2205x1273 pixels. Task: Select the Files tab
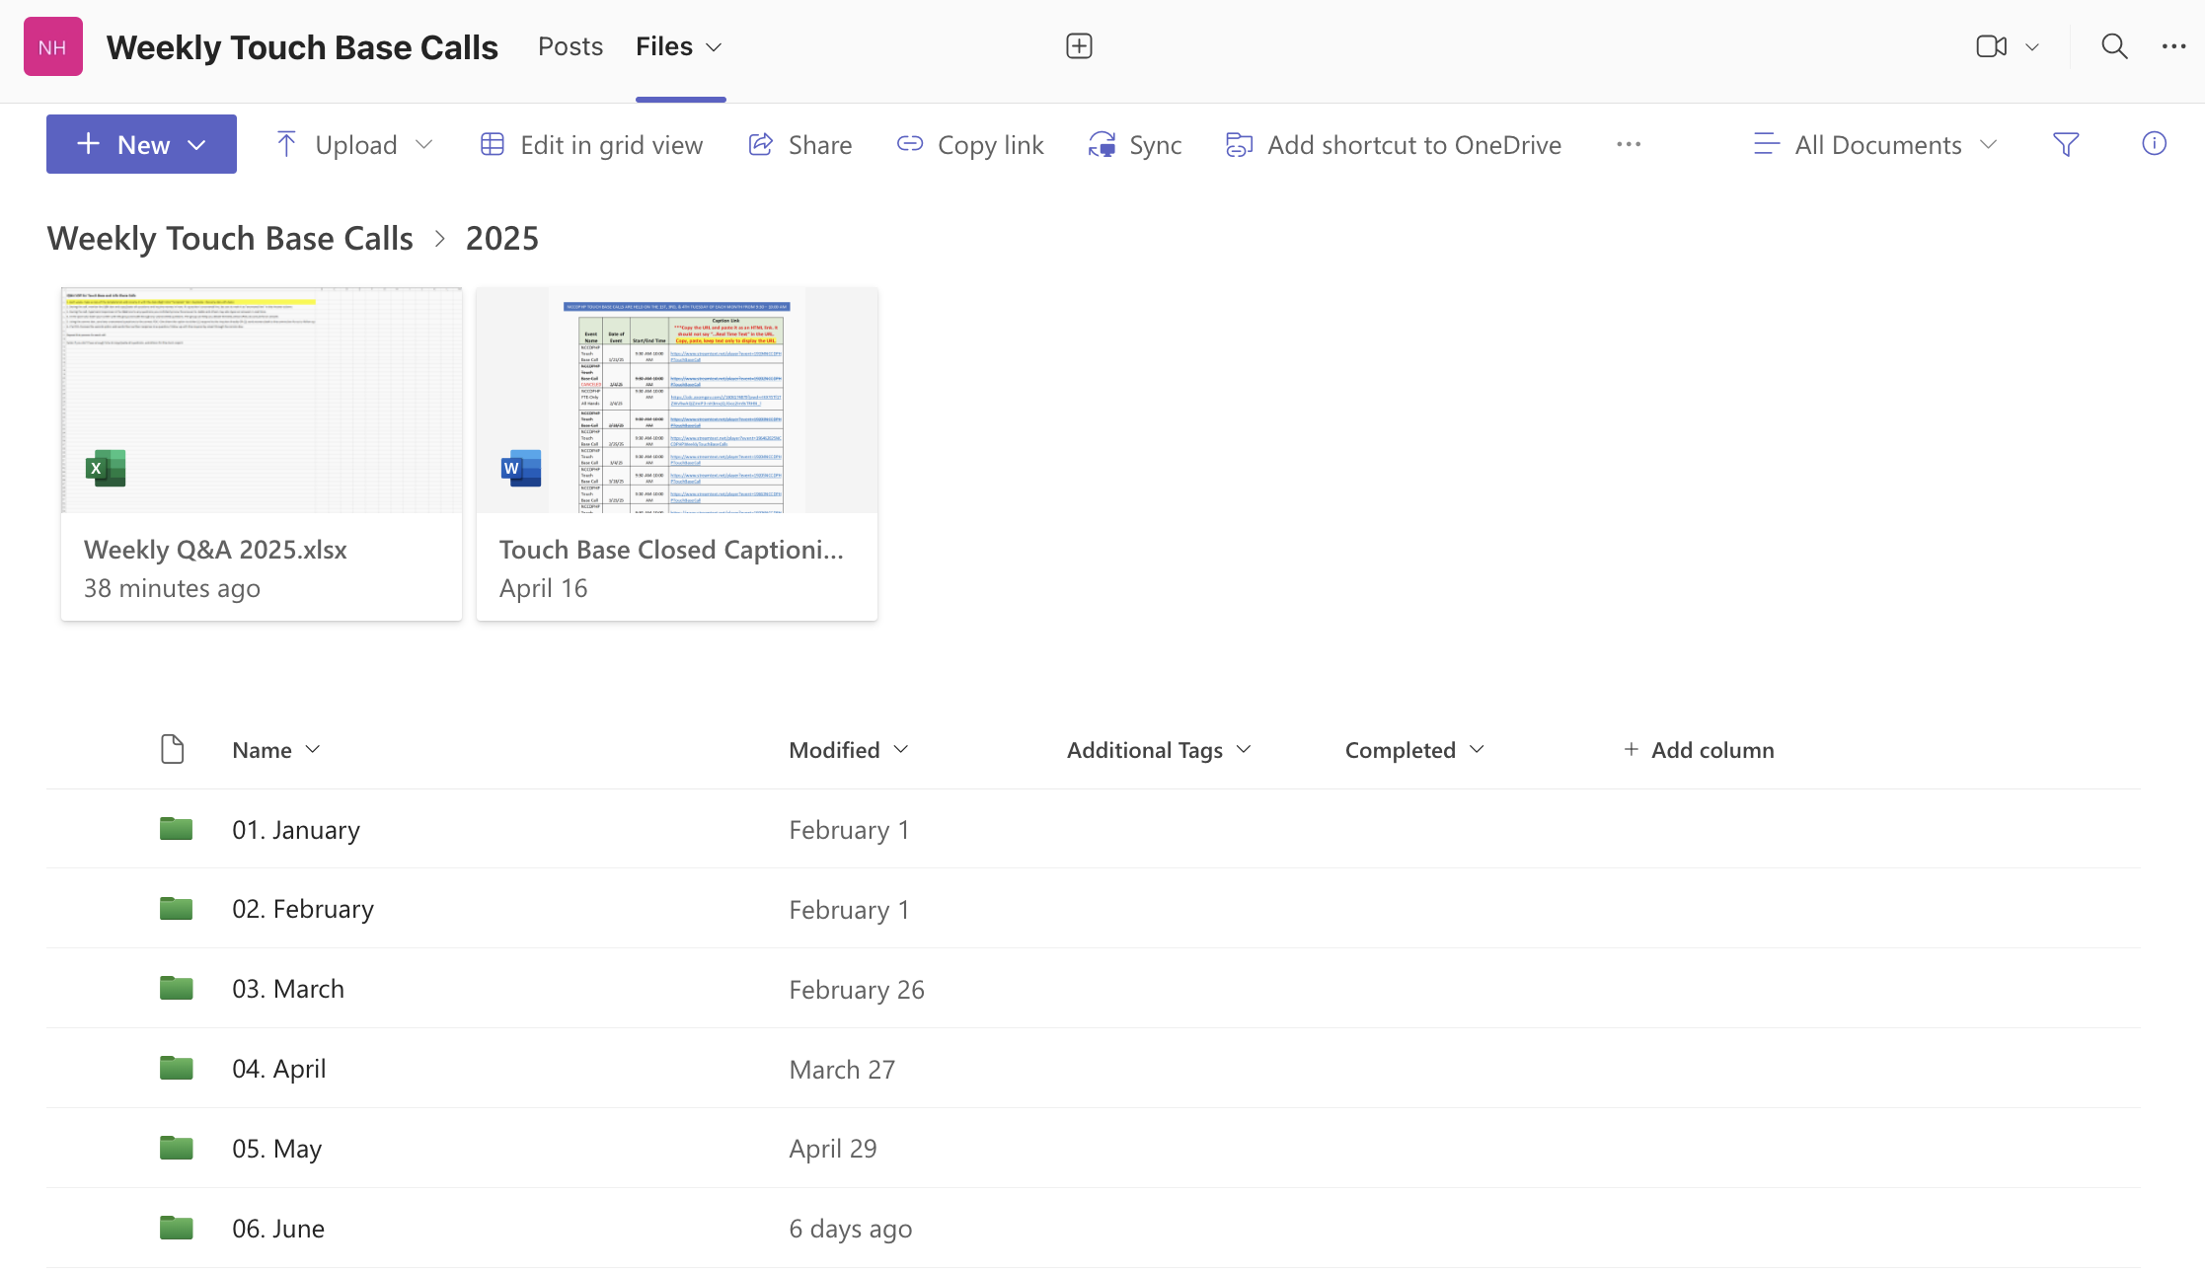pos(664,46)
